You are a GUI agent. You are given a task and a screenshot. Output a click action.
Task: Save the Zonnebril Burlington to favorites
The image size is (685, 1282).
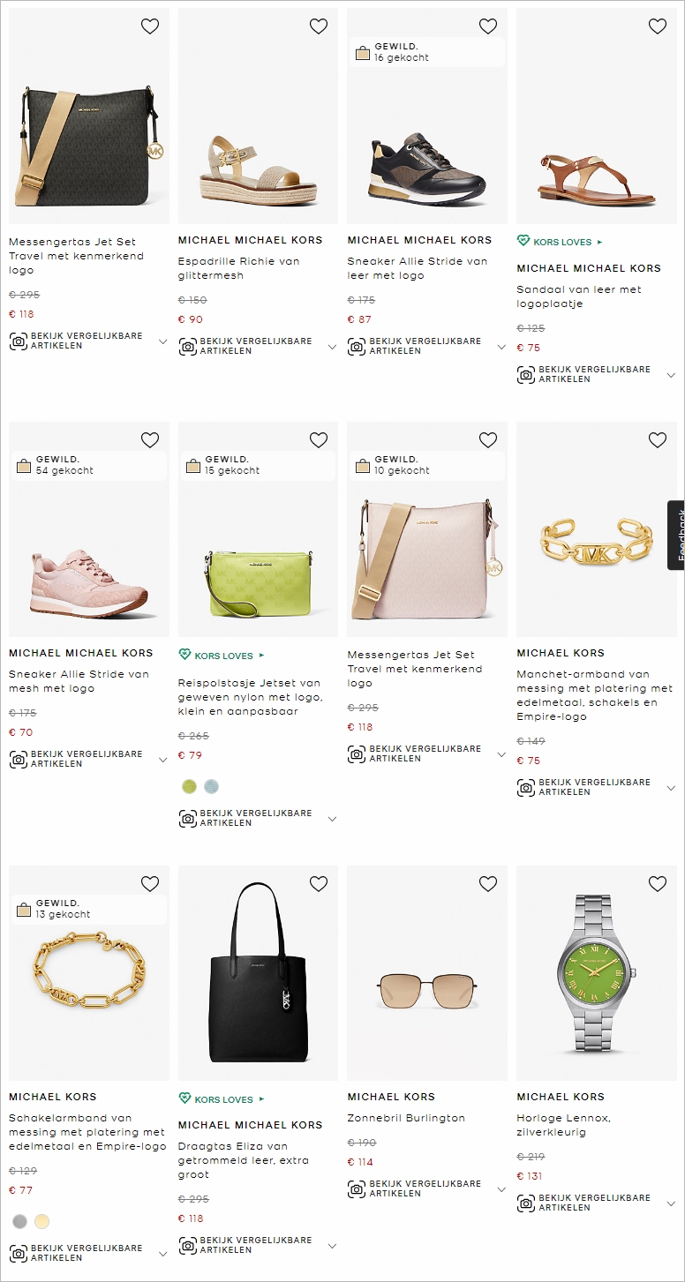488,883
